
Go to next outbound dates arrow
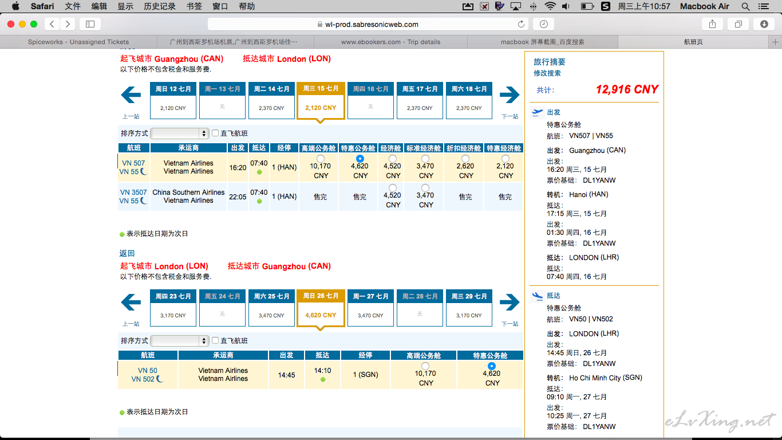[510, 95]
